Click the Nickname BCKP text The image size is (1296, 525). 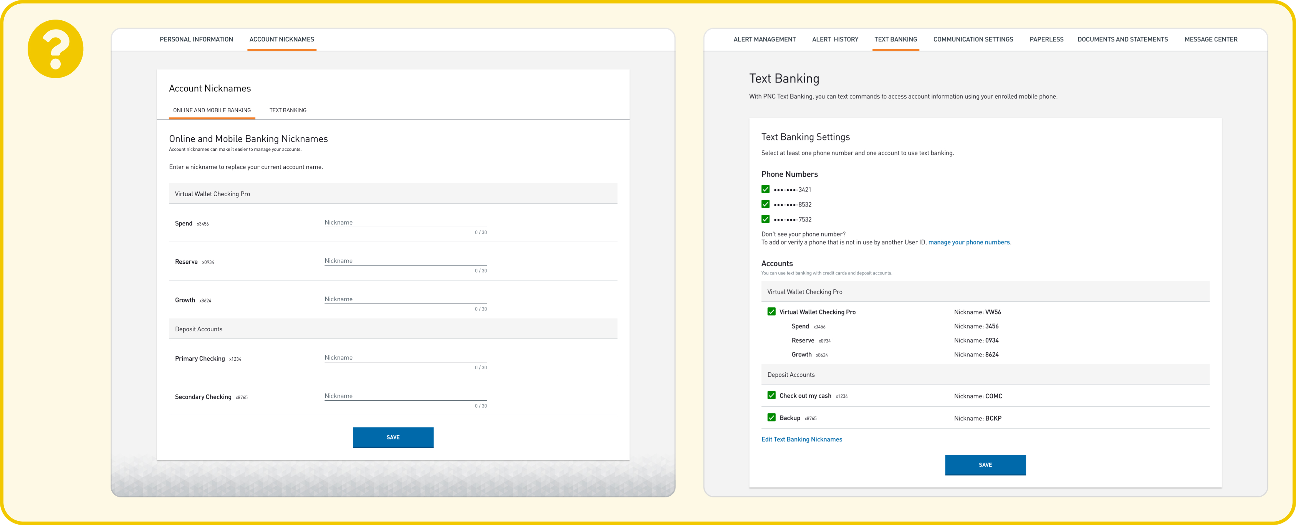pos(978,418)
